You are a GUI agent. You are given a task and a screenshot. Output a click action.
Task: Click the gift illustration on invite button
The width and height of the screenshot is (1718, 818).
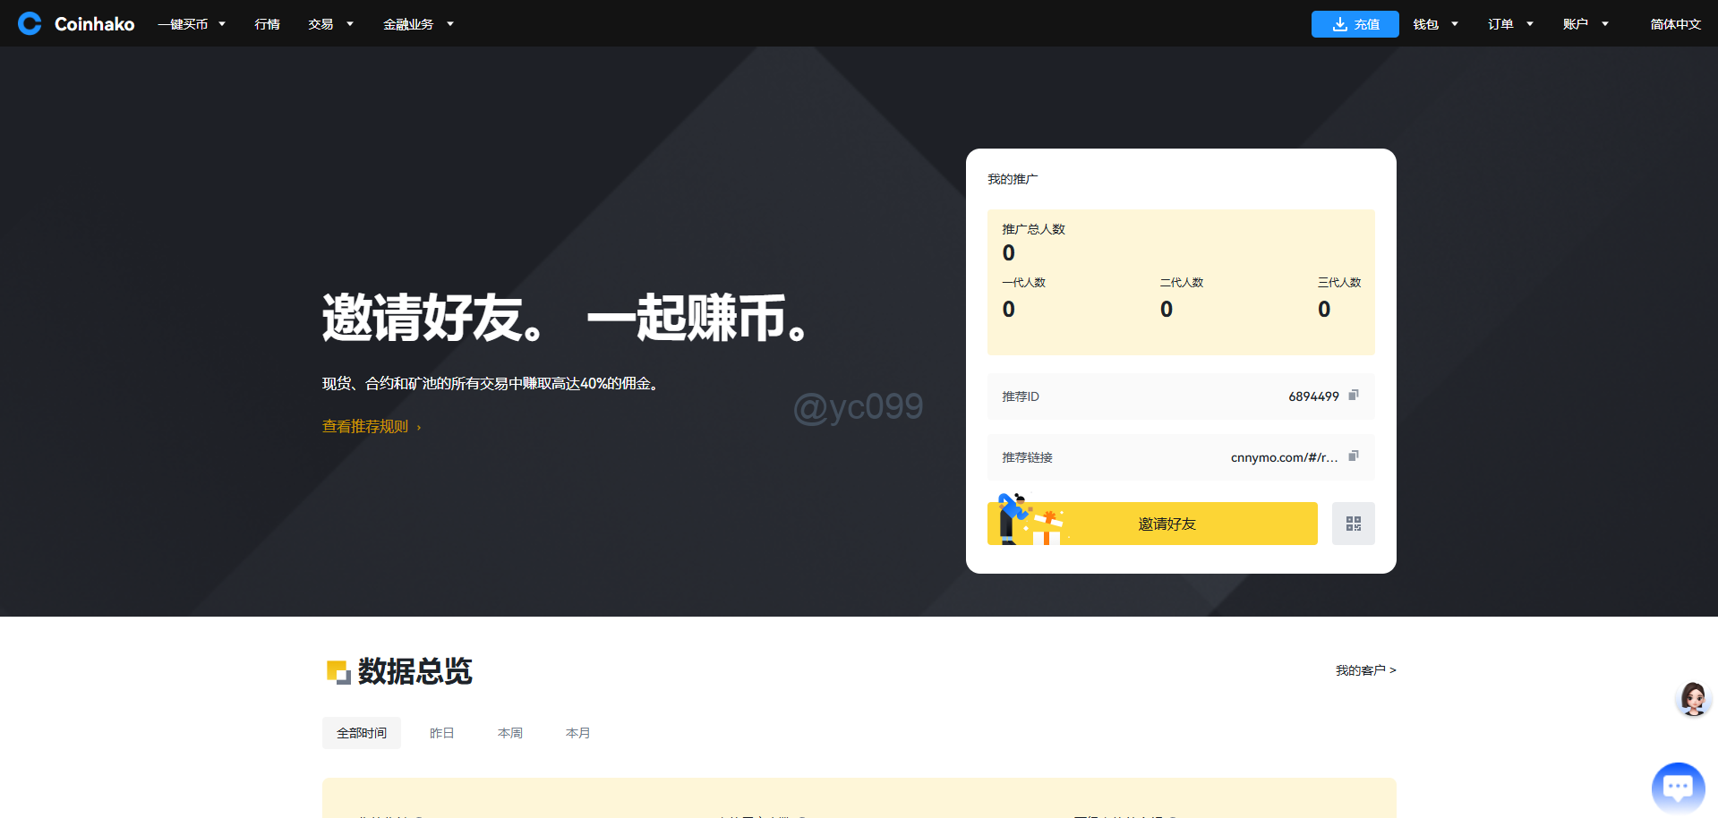(1045, 526)
